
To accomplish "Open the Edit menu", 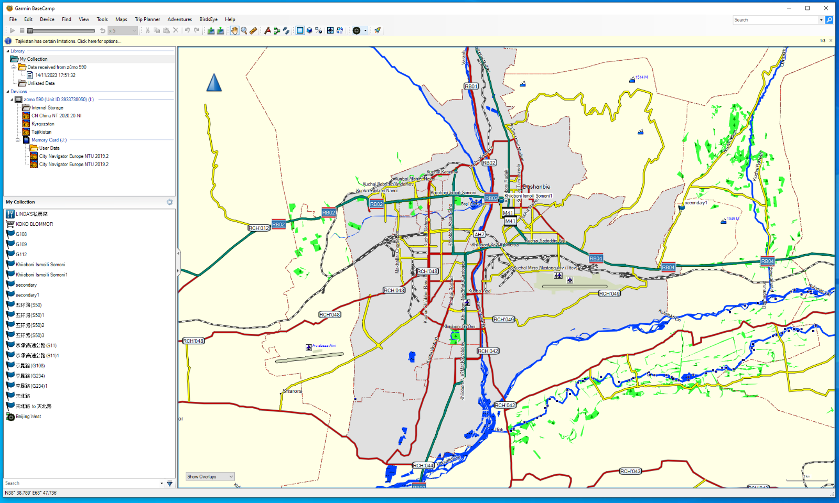I will [x=28, y=19].
